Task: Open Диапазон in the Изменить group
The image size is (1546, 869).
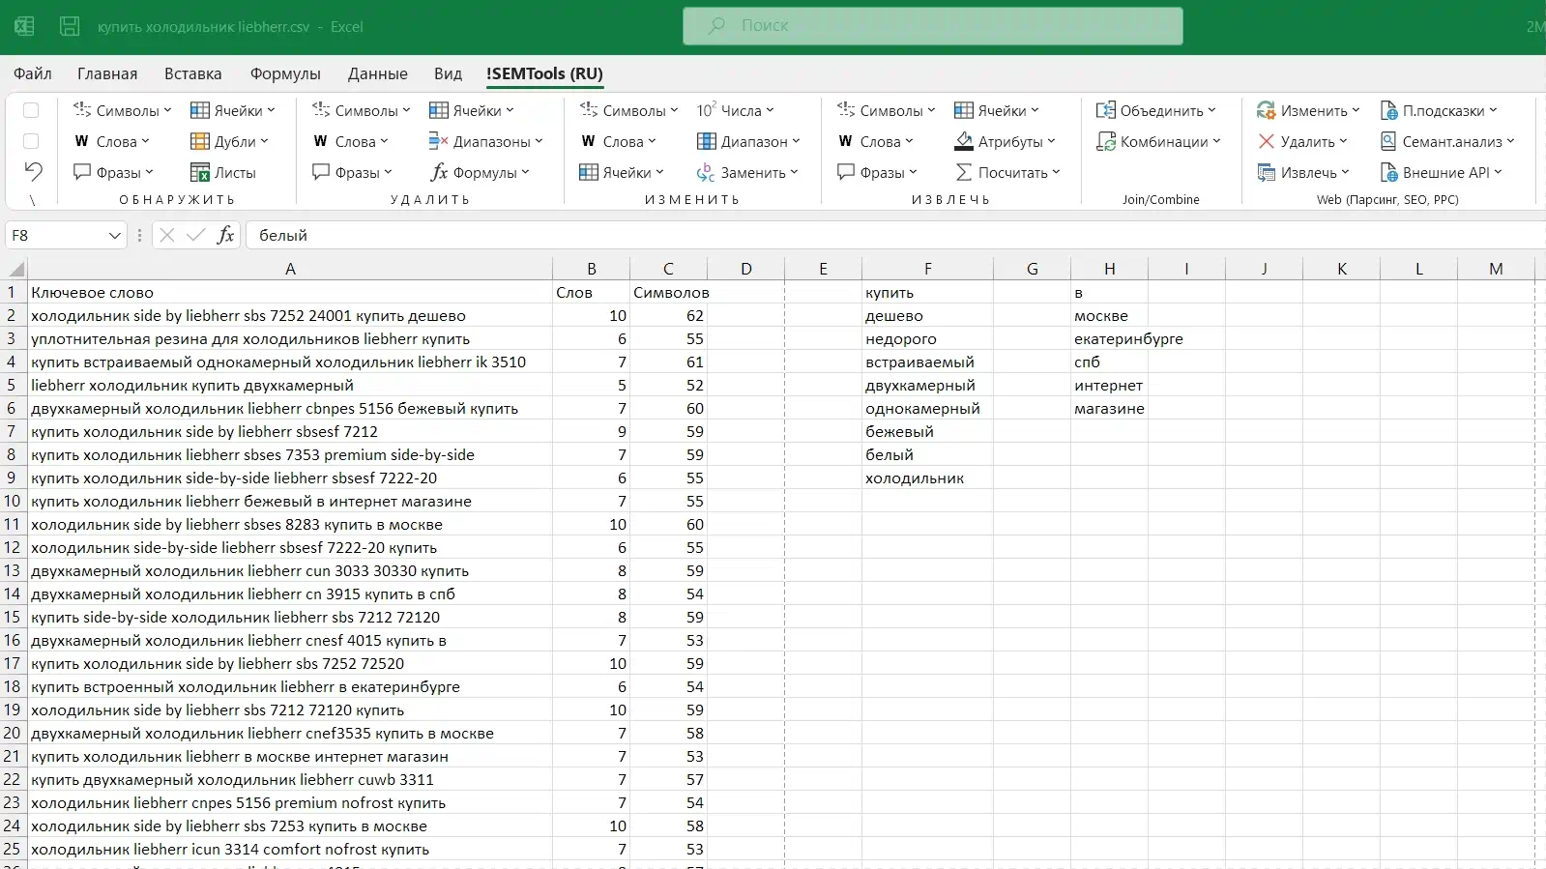Action: 749,141
